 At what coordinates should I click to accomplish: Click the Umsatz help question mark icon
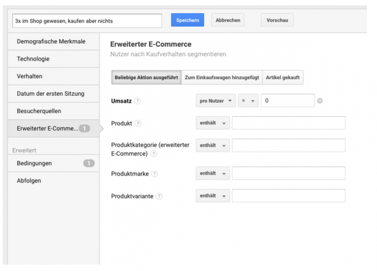tap(137, 101)
